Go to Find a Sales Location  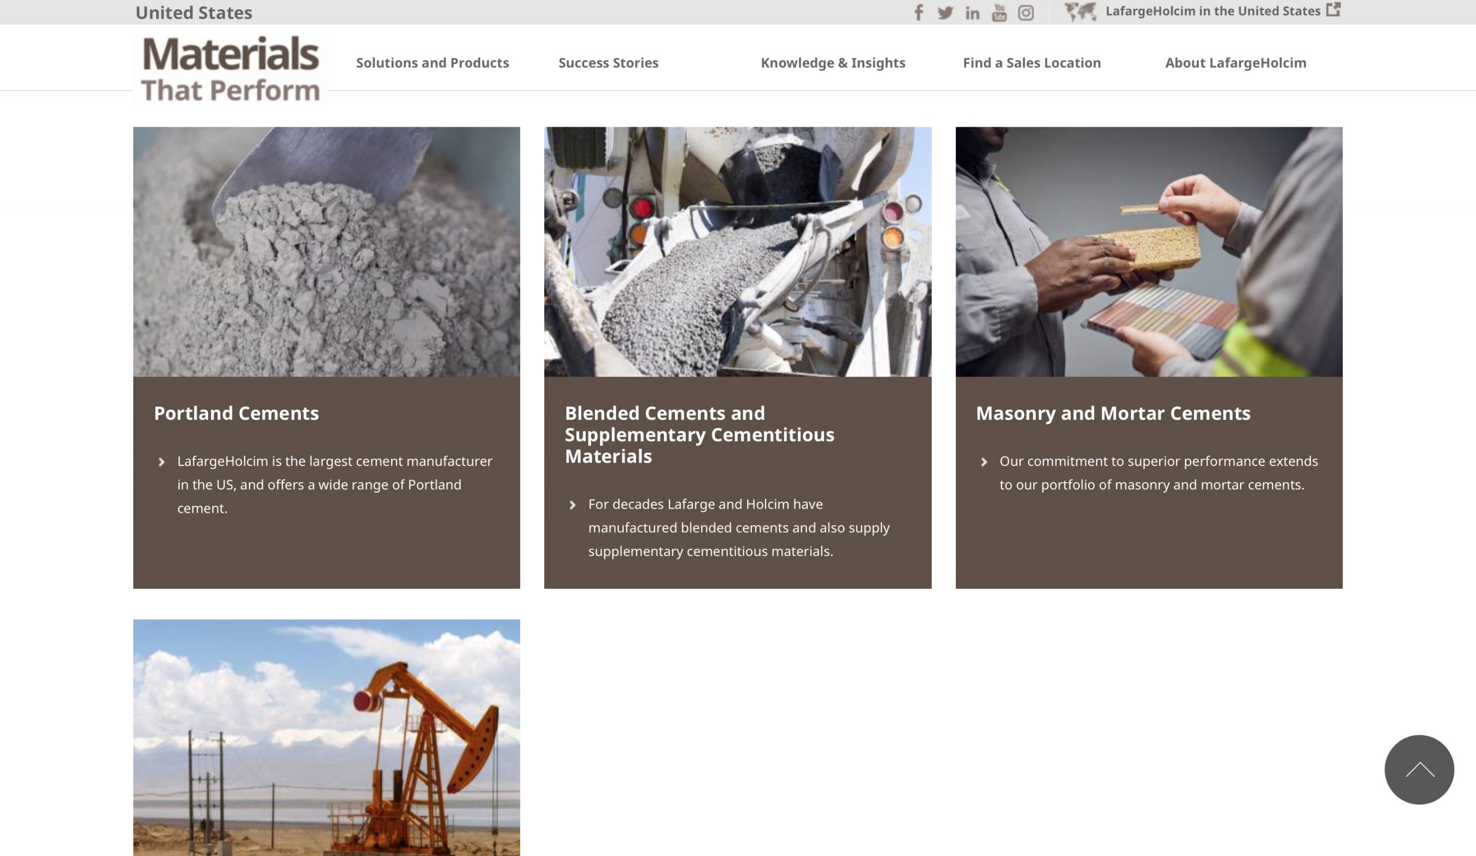1031,63
